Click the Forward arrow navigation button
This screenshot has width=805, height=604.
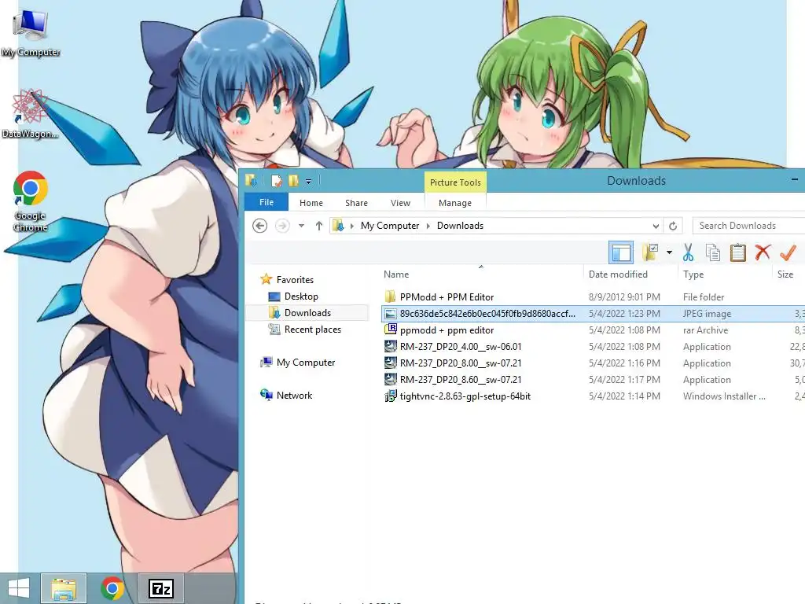[x=282, y=226]
